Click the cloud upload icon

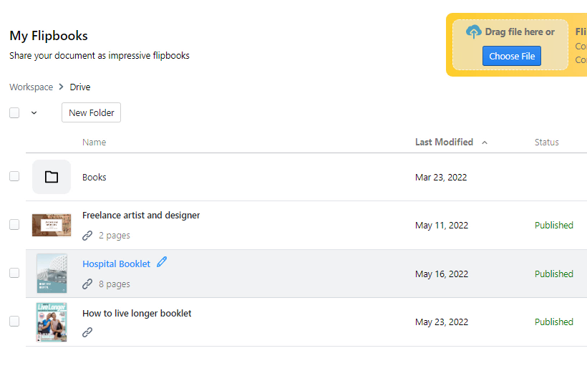coord(473,32)
